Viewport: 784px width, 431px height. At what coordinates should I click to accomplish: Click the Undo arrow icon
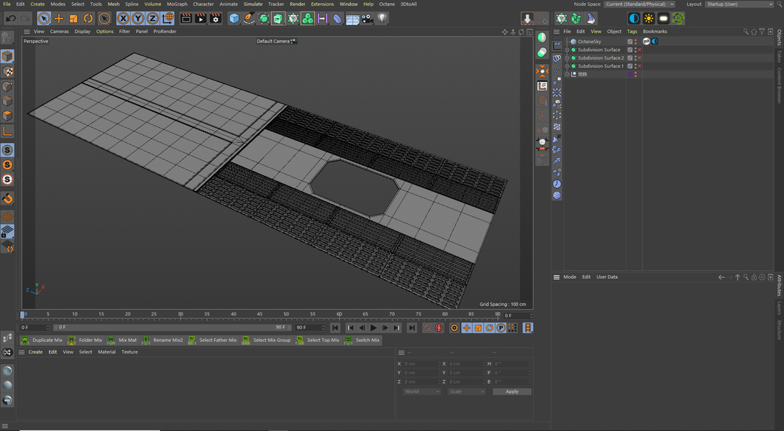[x=10, y=19]
